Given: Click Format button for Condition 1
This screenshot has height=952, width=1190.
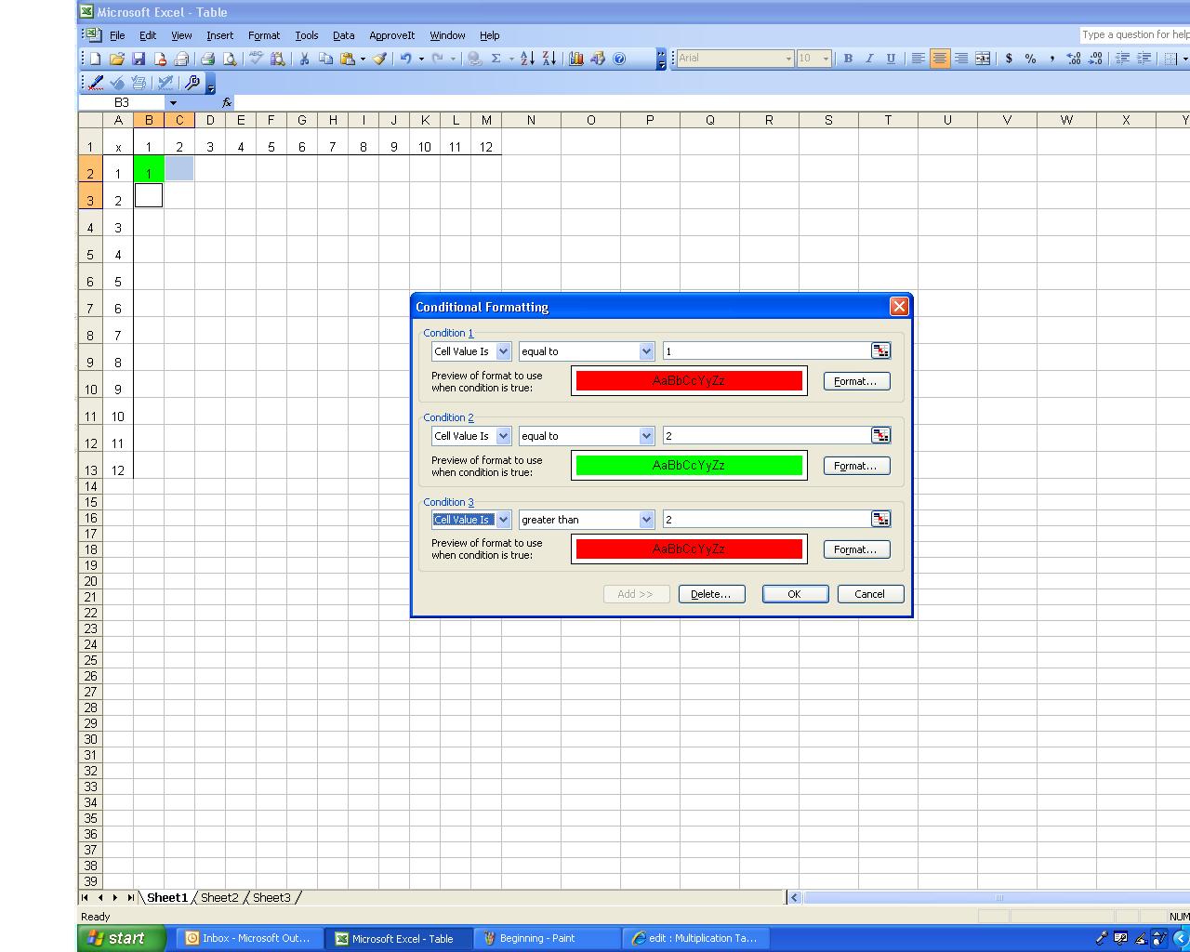Looking at the screenshot, I should (x=856, y=381).
